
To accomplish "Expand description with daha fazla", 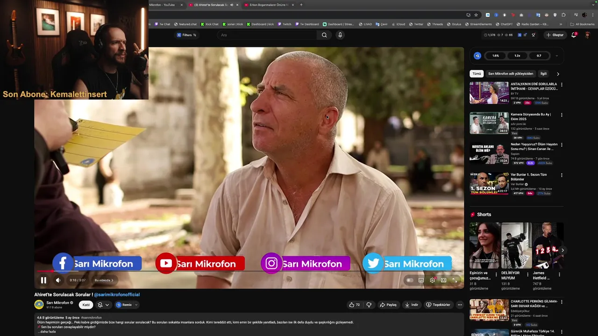I will 46,332.
